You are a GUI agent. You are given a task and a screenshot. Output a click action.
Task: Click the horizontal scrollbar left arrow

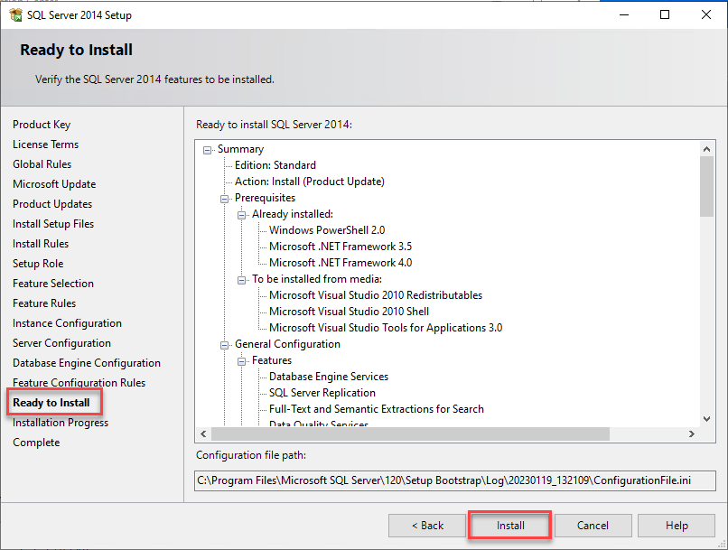pyautogui.click(x=203, y=434)
